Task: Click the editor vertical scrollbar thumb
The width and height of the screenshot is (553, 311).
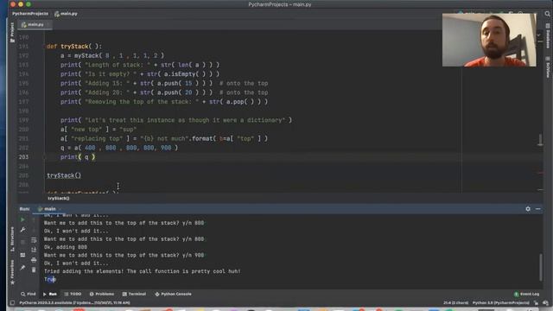Action: click(x=540, y=140)
